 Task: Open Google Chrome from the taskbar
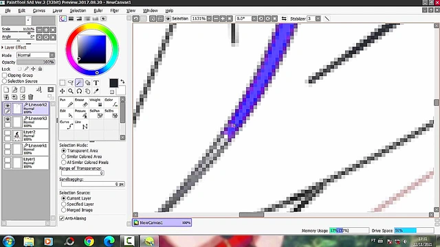click(x=89, y=241)
